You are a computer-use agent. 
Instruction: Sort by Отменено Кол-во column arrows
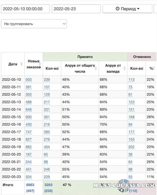143,68
